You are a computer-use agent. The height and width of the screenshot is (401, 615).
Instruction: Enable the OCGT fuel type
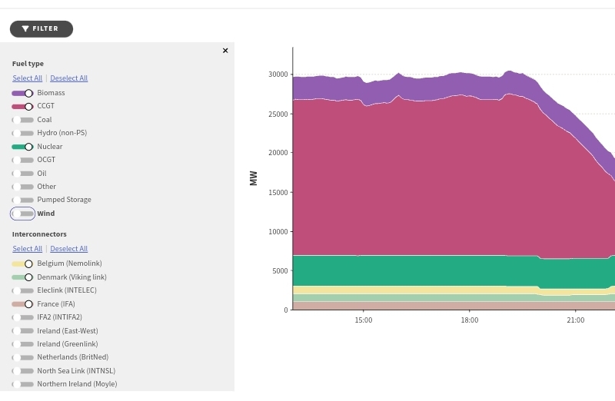[x=22, y=160]
